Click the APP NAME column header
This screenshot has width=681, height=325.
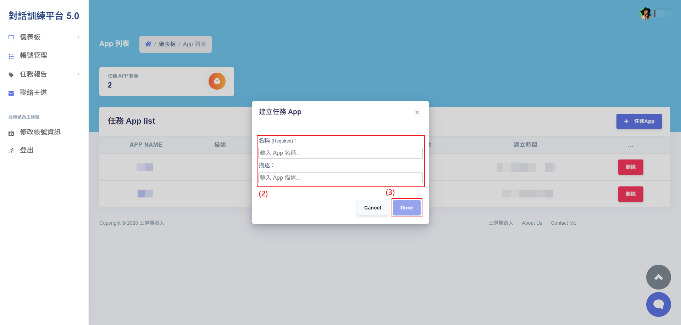146,145
